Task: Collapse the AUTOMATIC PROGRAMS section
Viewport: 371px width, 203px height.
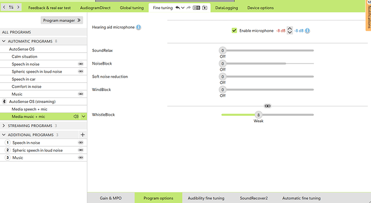Action: [x=4, y=41]
